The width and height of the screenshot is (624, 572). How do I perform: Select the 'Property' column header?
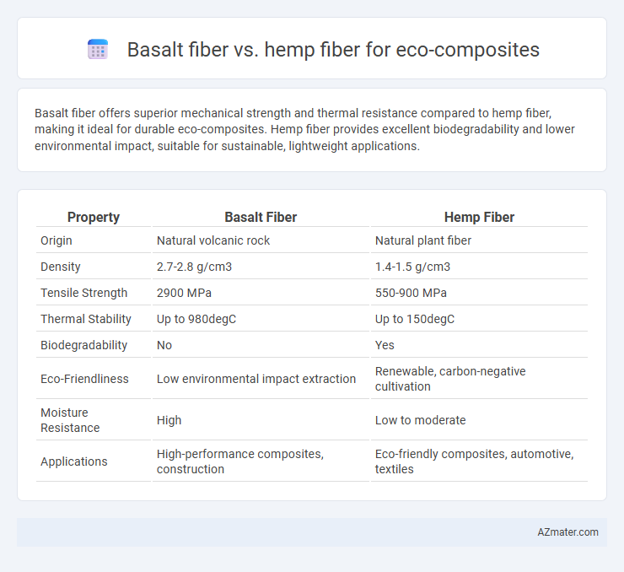(94, 217)
